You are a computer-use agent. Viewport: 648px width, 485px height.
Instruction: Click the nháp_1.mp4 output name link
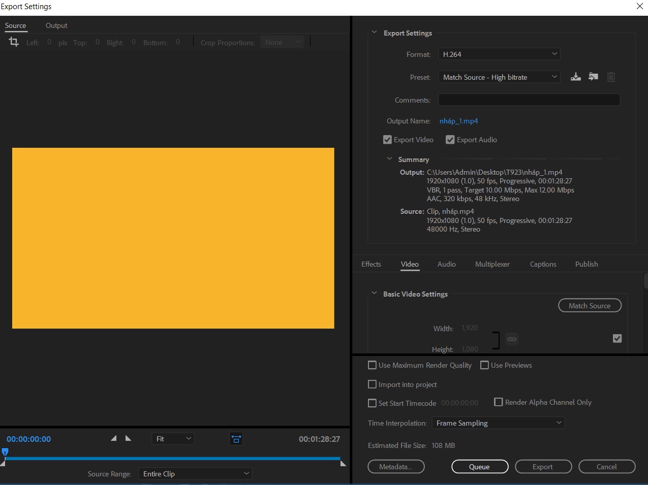click(x=458, y=121)
